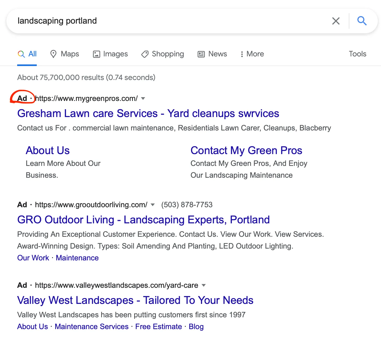The image size is (381, 342).
Task: Switch to the Maps tab label
Action: click(x=70, y=54)
